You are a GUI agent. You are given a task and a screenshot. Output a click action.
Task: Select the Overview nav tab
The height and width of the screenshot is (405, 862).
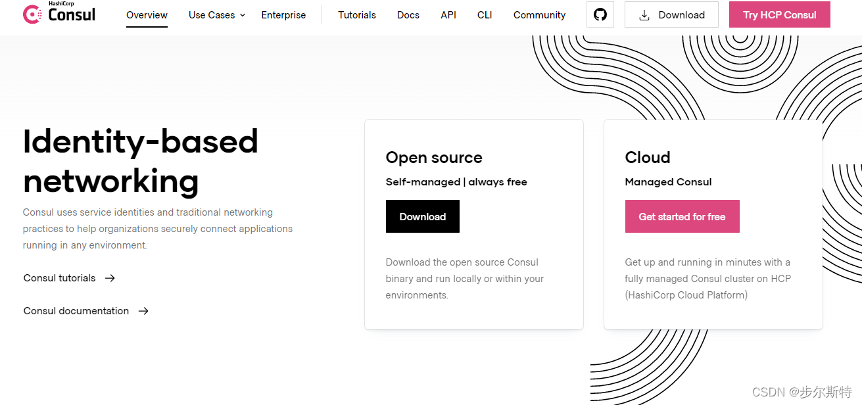pyautogui.click(x=147, y=15)
